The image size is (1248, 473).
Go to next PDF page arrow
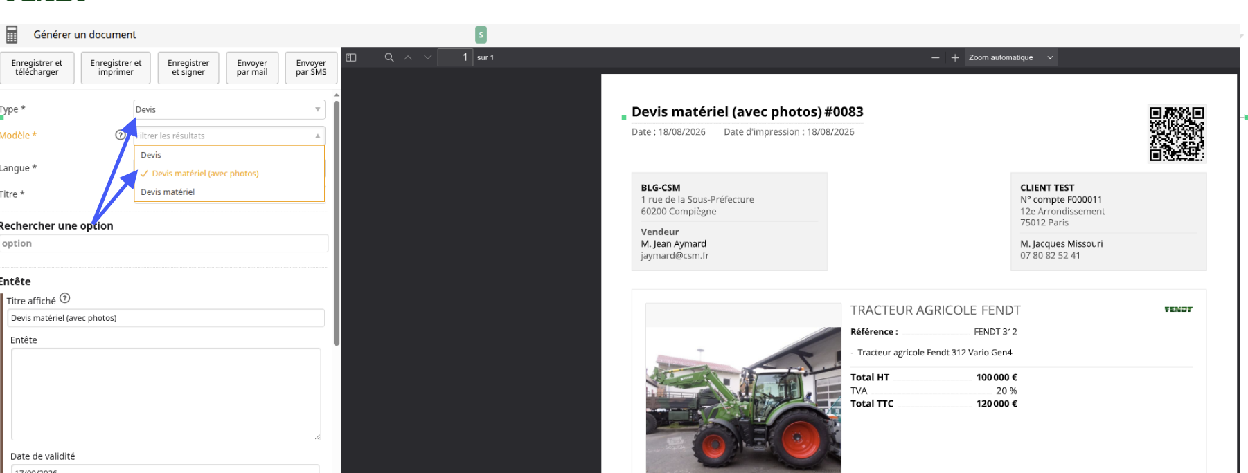point(427,57)
